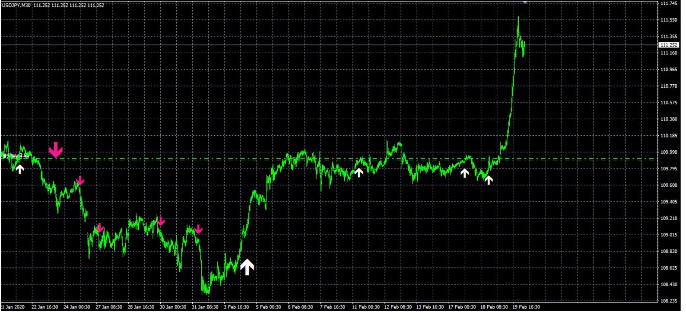
Task: Click the 109.990 price axis label
Action: pyautogui.click(x=669, y=152)
